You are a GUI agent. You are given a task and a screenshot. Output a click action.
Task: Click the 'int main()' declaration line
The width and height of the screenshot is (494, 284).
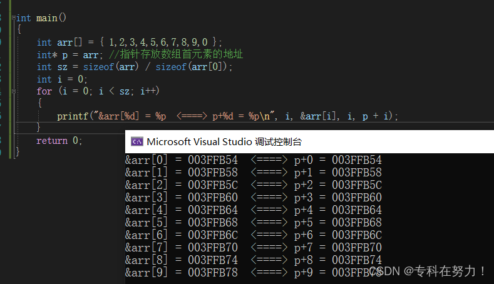tap(41, 18)
